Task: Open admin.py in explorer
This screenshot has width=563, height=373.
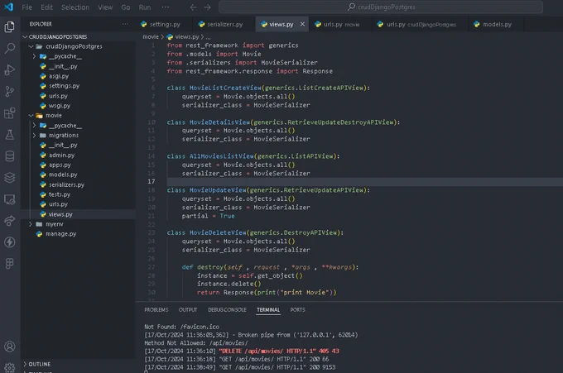Action: tap(61, 155)
